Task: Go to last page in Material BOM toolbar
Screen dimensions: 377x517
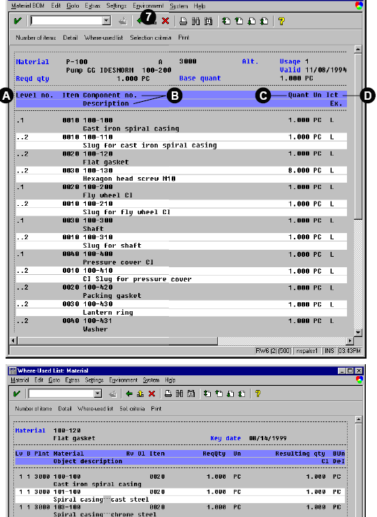Action: tap(264, 22)
